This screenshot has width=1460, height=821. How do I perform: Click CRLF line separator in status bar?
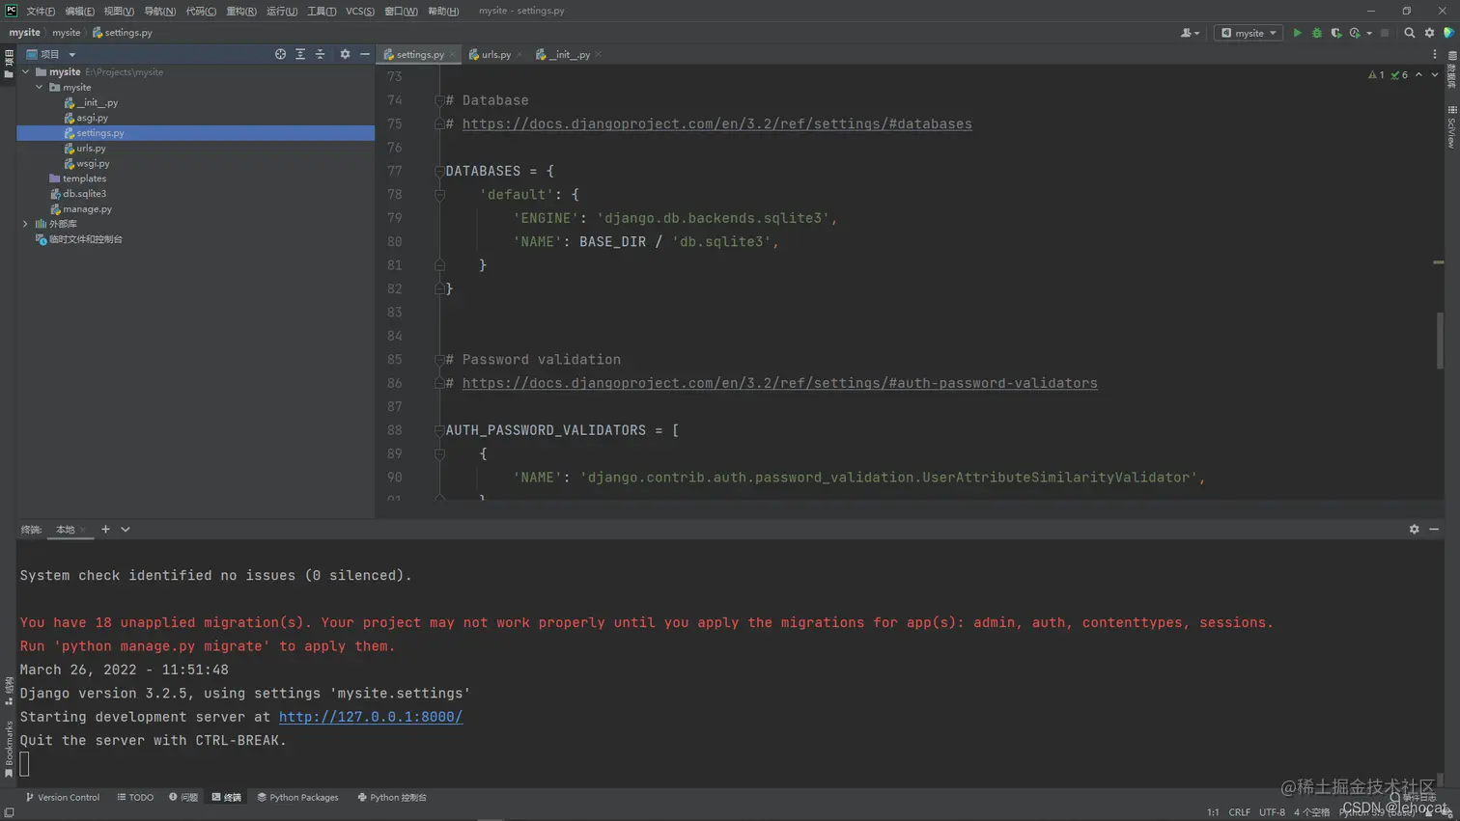(x=1239, y=812)
